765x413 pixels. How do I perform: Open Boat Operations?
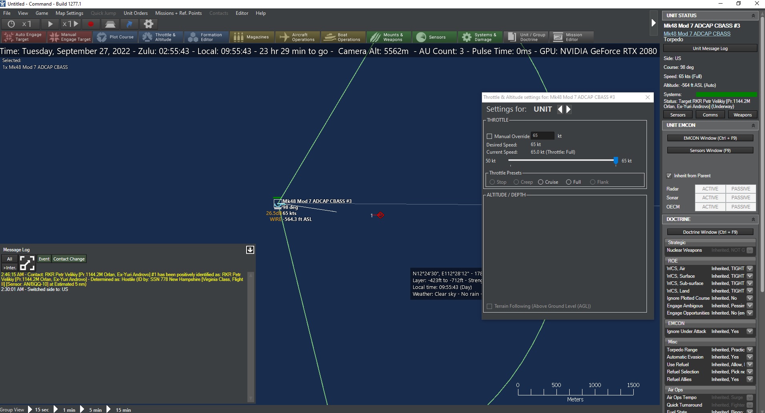coord(343,37)
